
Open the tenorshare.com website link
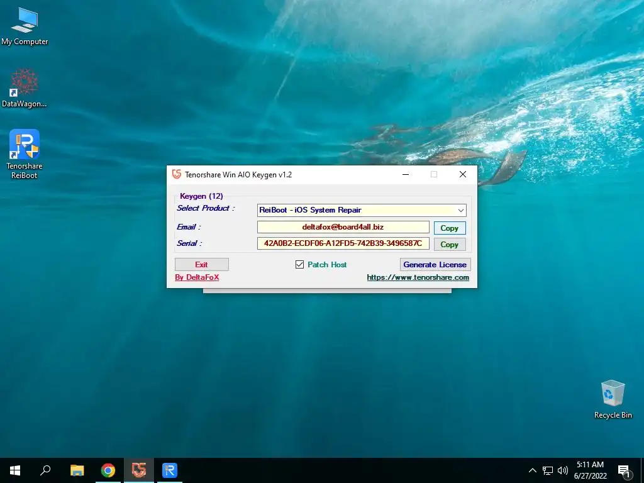tap(418, 277)
